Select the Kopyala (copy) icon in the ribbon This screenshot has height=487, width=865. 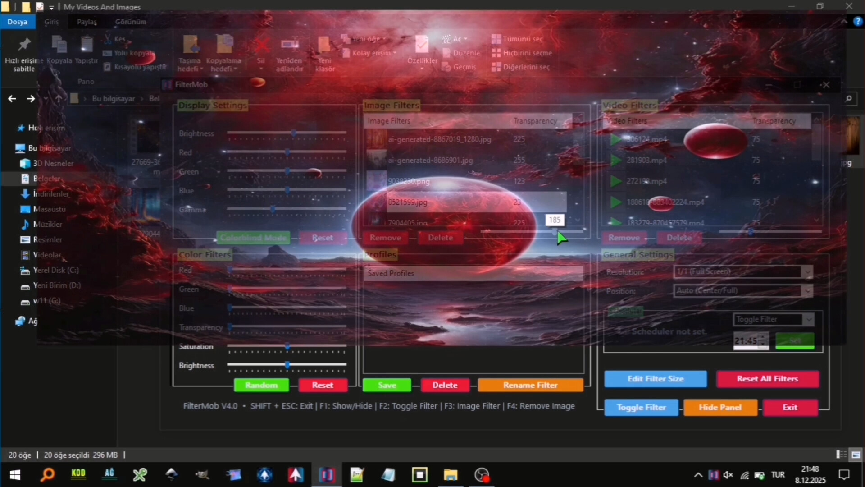click(59, 50)
